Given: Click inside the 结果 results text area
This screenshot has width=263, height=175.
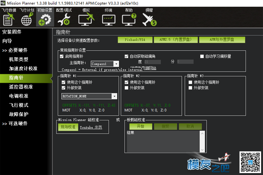Looking at the screenshot, I should [163, 141].
